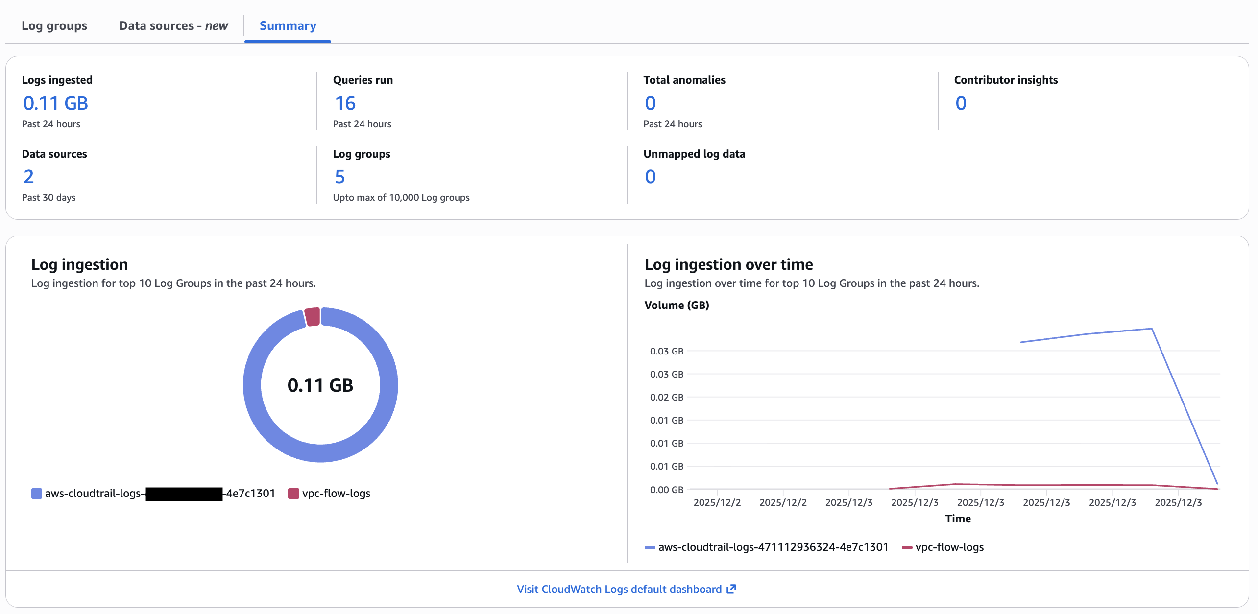The height and width of the screenshot is (614, 1258).
Task: Open the Data sources - new tab
Action: point(173,26)
